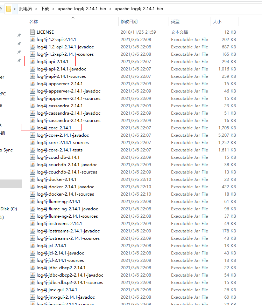
Task: Click the jar icon of log4j-api-2.14.1-sources
Action: [x=33, y=76]
